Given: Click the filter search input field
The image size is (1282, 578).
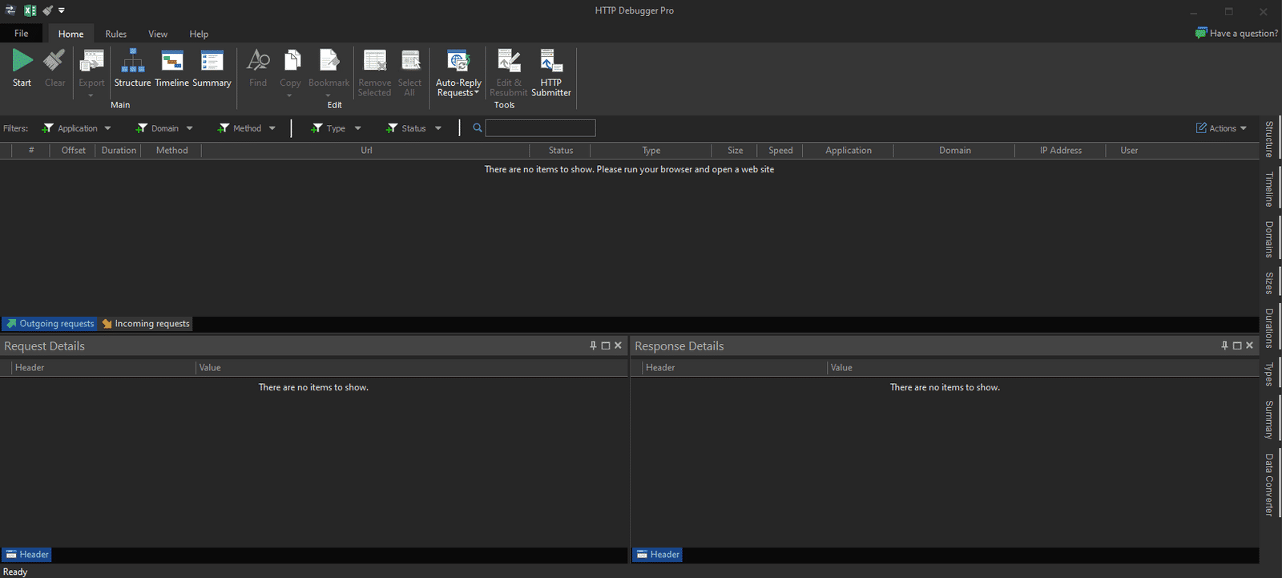Looking at the screenshot, I should pyautogui.click(x=540, y=128).
